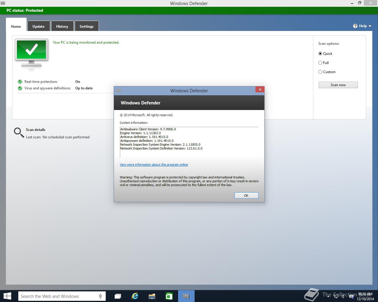Close the Windows Defender About dialog
The height and width of the screenshot is (302, 378).
point(260,90)
